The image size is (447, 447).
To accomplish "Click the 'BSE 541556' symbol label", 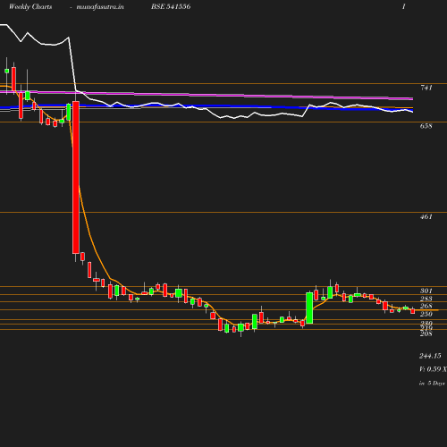I will coord(171,7).
